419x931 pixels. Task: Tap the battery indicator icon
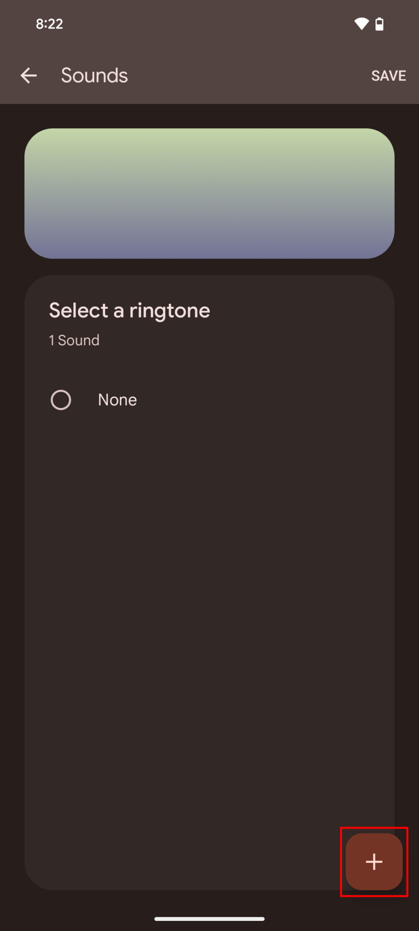click(380, 24)
